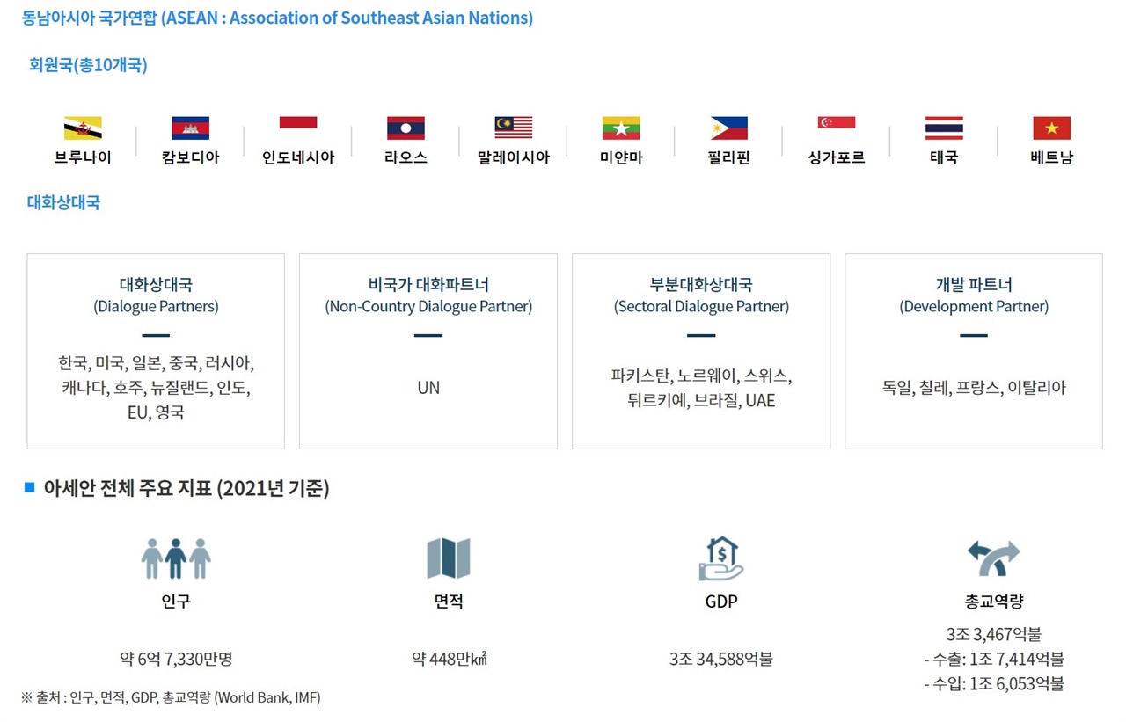The width and height of the screenshot is (1126, 722).
Task: Click the 총교역량 label
Action: pyautogui.click(x=993, y=602)
